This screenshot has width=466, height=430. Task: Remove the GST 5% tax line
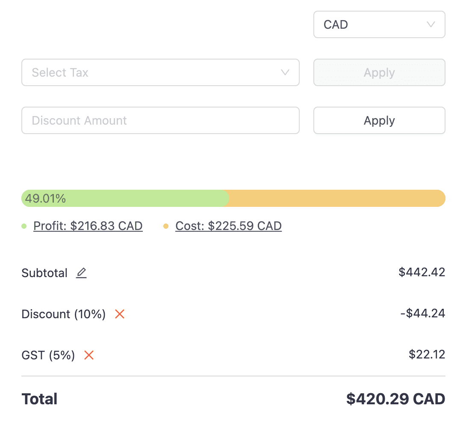pyautogui.click(x=89, y=355)
